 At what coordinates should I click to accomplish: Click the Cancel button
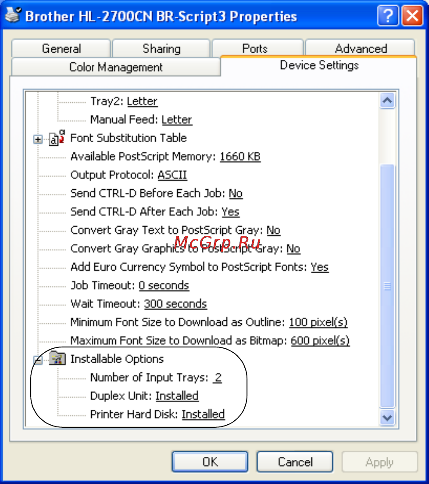(x=295, y=462)
